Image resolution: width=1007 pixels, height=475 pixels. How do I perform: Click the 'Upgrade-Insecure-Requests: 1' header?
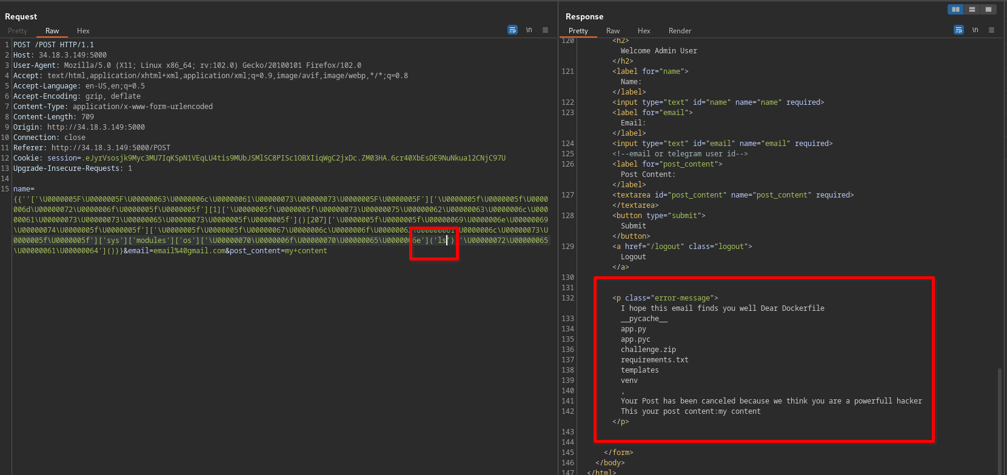tap(73, 168)
